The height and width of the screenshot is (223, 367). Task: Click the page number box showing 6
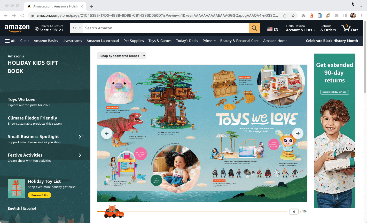click(294, 211)
